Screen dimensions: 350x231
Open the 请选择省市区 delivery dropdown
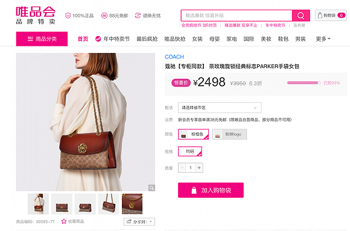220,108
